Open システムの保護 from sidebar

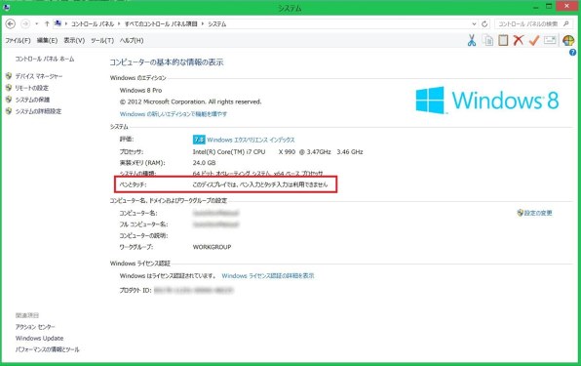tap(32, 100)
